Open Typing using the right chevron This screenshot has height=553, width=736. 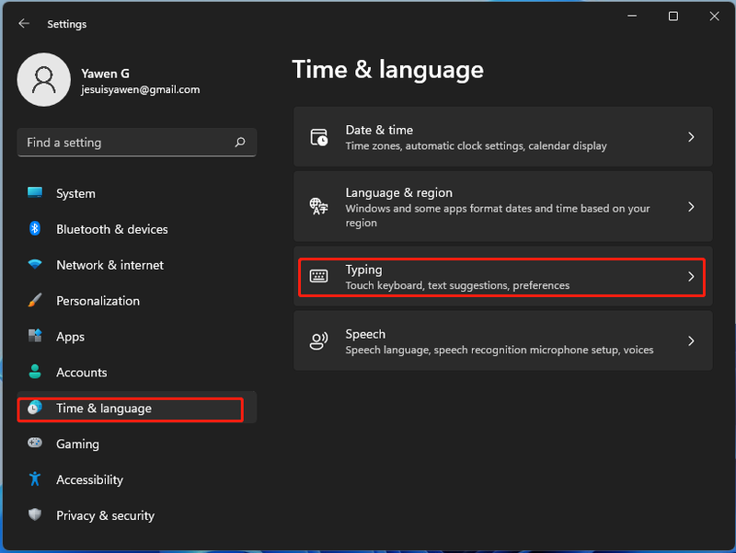[x=691, y=276]
